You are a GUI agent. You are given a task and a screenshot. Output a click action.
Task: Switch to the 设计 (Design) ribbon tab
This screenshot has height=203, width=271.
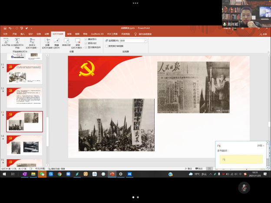coord(30,34)
